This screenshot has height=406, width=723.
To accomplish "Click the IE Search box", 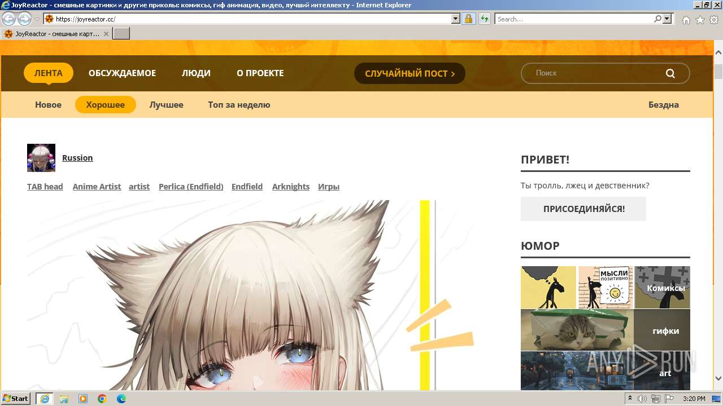I will pyautogui.click(x=574, y=19).
